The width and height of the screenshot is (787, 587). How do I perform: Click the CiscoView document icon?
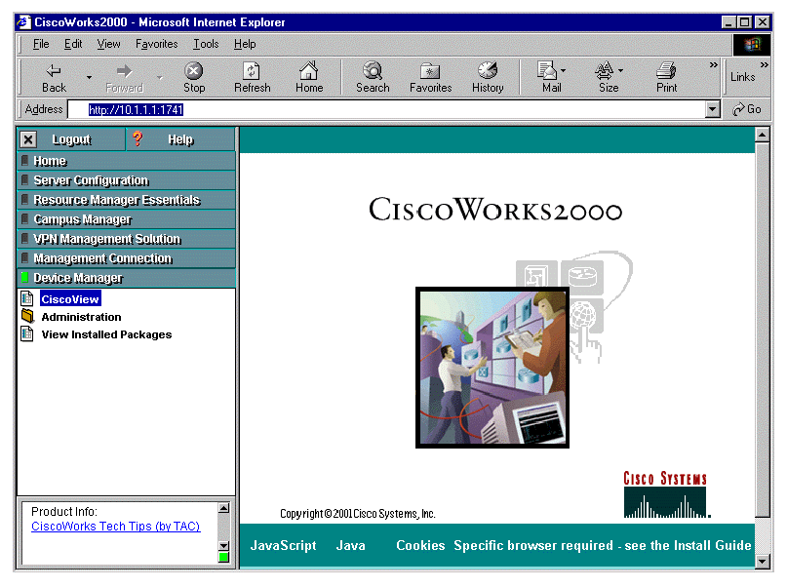27,299
